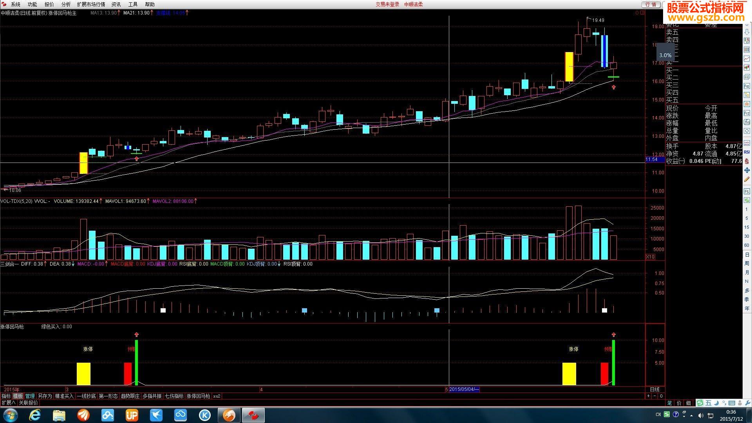This screenshot has width=752, height=423.
Task: Select the pencil drawing tool icon
Action: coord(747,179)
